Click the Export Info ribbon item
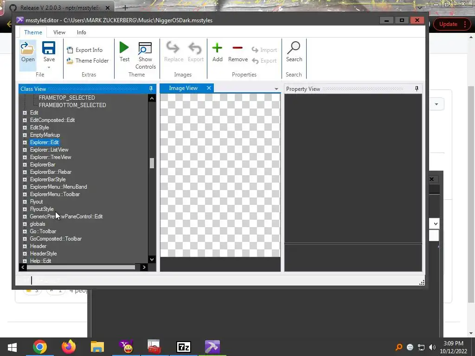Viewport: 475px width, 356px height. (84, 50)
